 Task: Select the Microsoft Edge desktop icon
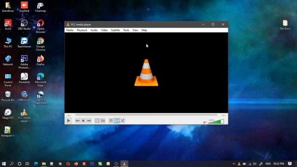[40, 80]
